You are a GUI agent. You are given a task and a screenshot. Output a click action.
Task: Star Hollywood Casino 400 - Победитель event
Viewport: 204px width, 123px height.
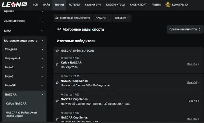57,82
